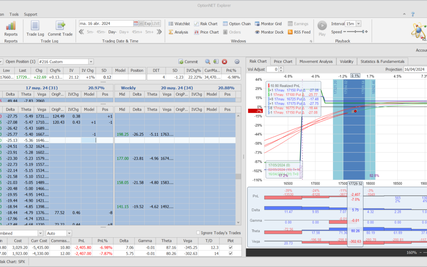Open the Option Chain window

(237, 24)
